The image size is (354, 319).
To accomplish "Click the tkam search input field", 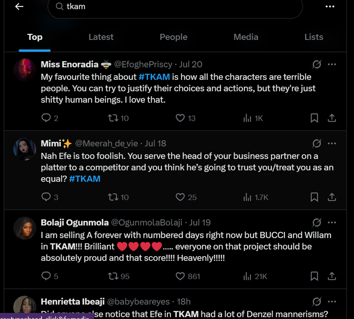I will pyautogui.click(x=175, y=7).
